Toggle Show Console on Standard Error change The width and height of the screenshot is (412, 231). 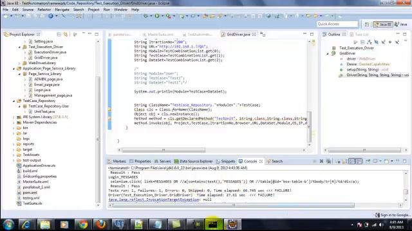[x=359, y=161]
